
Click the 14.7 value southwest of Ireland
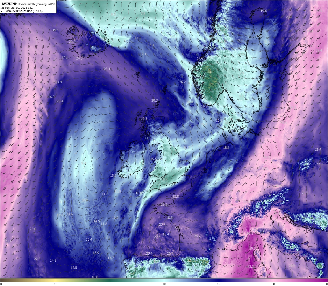tap(105, 194)
